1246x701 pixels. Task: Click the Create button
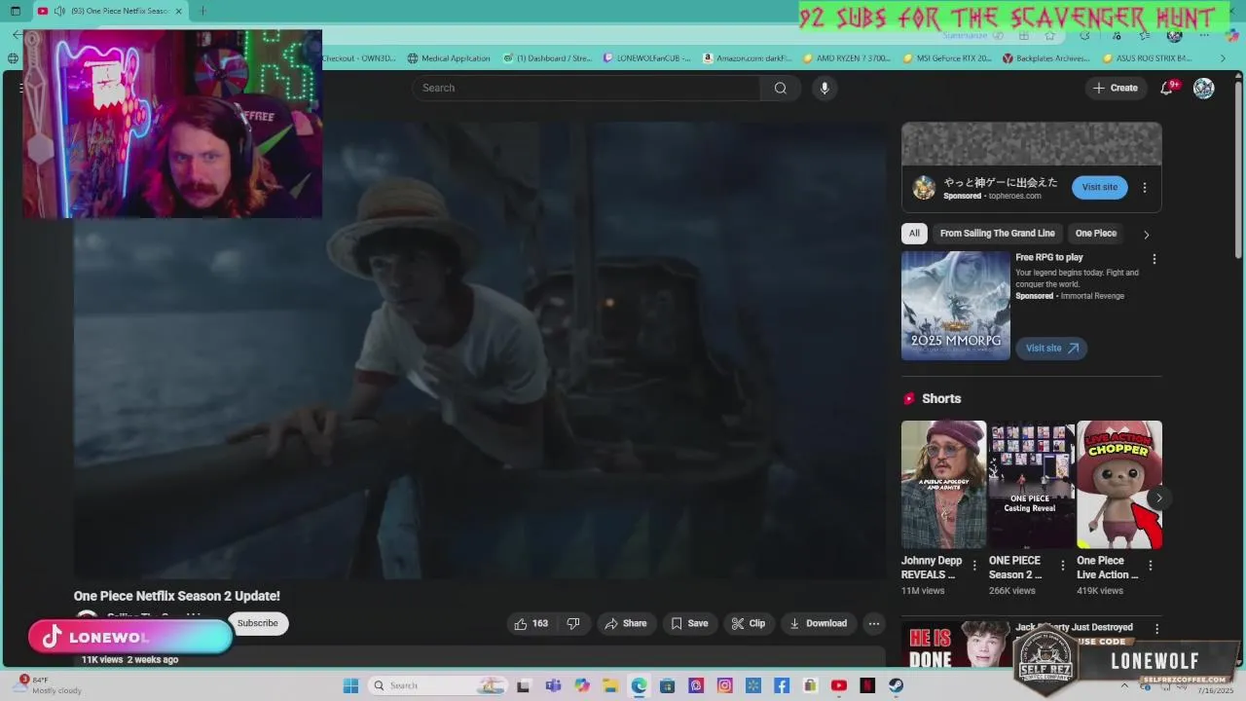click(x=1115, y=88)
